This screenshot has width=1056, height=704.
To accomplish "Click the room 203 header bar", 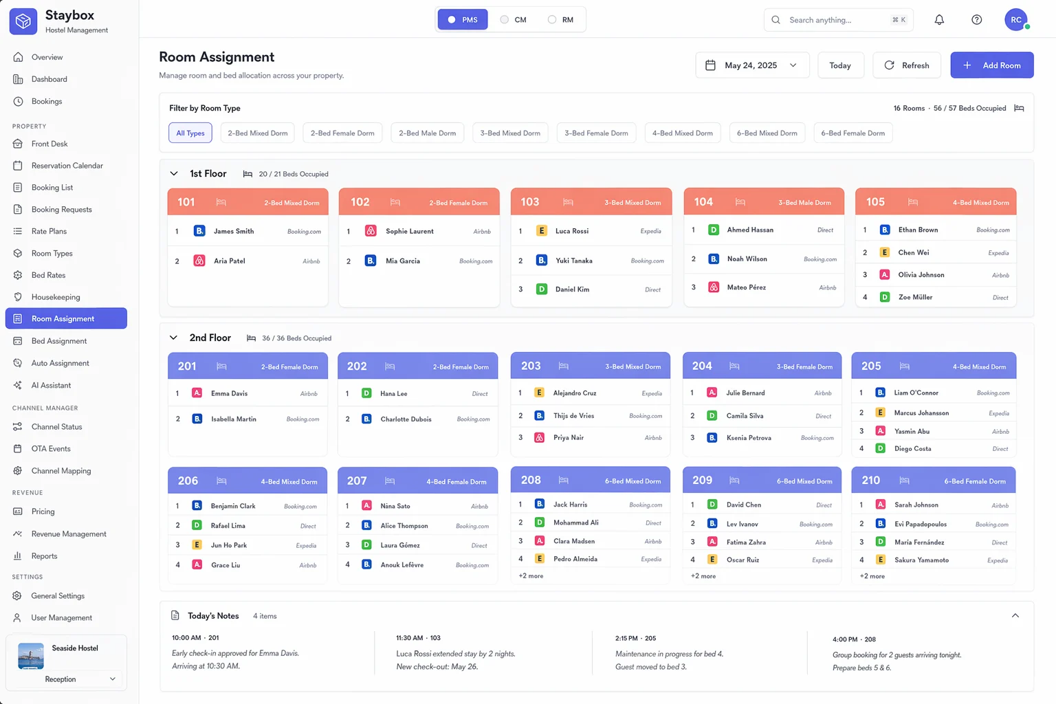I will tap(591, 366).
